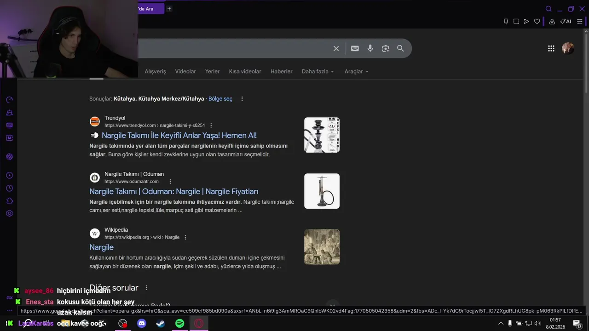Switch to the Kısa videolar tab
The width and height of the screenshot is (589, 331).
click(245, 71)
